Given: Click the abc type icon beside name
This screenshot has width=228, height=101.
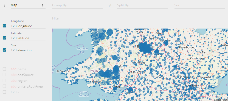Looking at the screenshot, I should pyautogui.click(x=14, y=69).
